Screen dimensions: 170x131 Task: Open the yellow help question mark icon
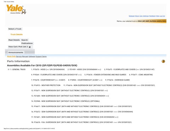coord(163,61)
